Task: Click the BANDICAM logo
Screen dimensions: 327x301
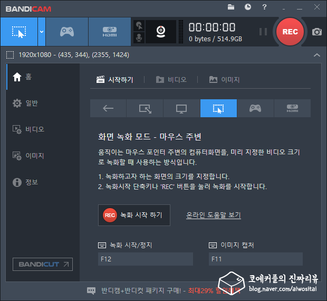Action: [x=28, y=9]
